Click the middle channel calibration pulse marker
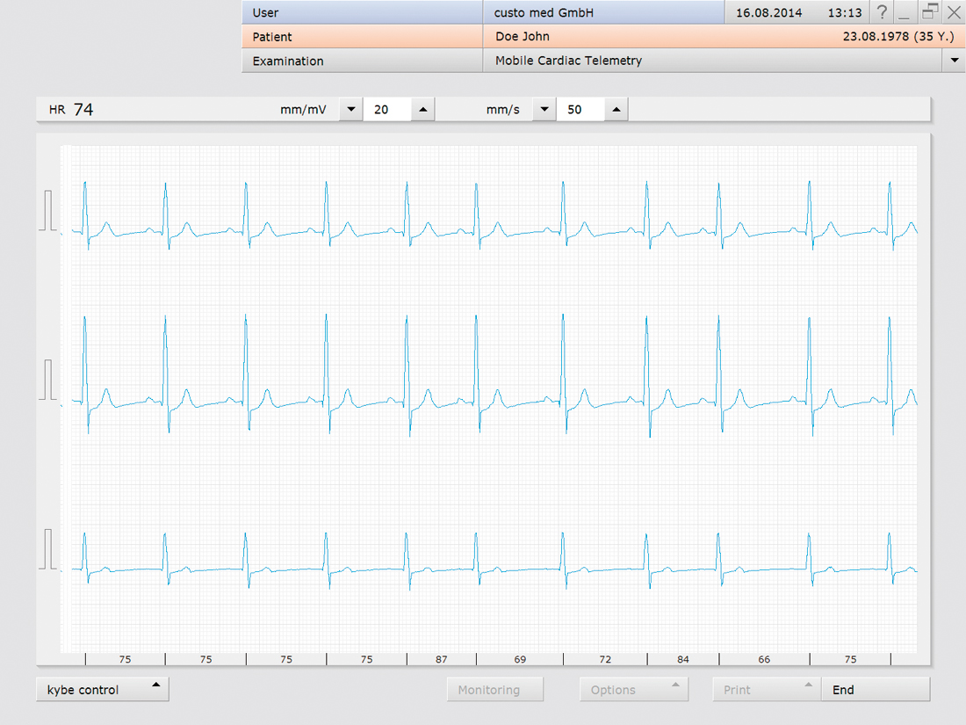966x725 pixels. pyautogui.click(x=47, y=381)
